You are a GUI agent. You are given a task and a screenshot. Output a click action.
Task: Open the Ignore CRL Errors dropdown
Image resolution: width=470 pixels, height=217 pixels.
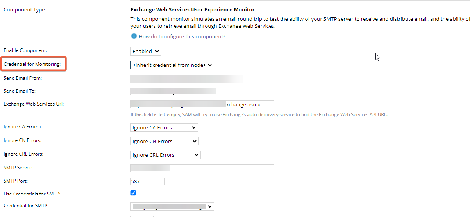(x=165, y=155)
